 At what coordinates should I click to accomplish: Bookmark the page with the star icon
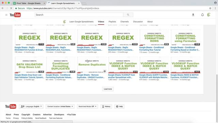tap(210, 8)
